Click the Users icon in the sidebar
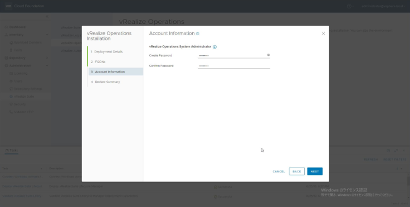The height and width of the screenshot is (207, 410). 11,81
